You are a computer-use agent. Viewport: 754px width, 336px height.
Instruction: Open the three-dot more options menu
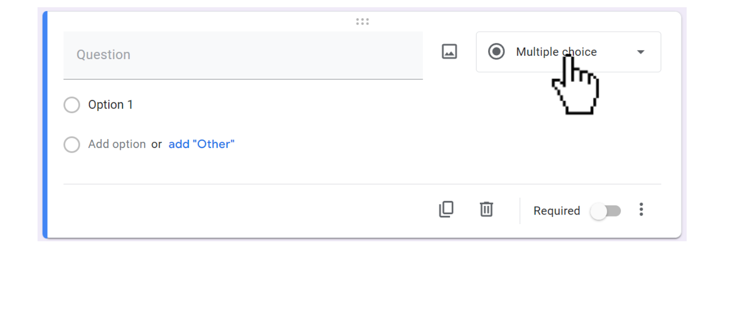click(641, 209)
